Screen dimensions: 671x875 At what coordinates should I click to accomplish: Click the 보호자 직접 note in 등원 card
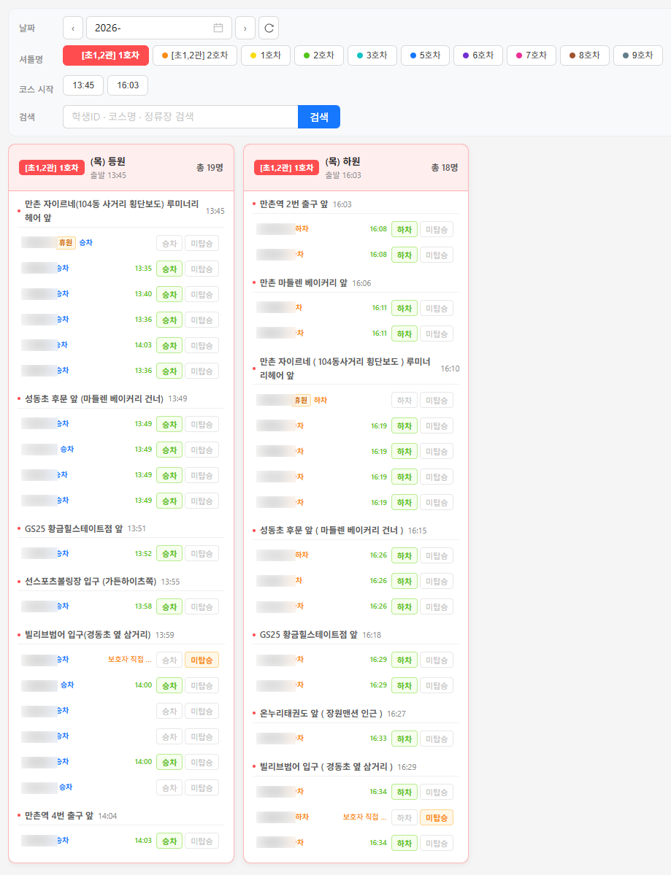[129, 659]
